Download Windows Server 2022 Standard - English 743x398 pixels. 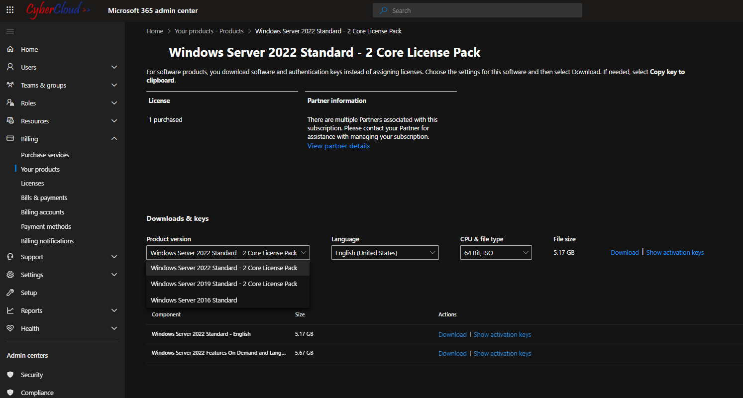452,334
